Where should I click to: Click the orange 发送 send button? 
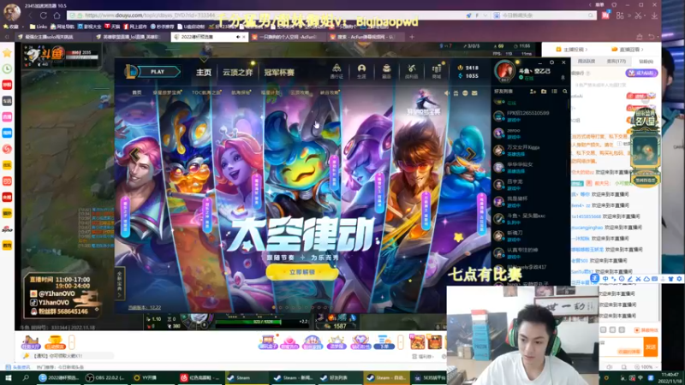[651, 347]
